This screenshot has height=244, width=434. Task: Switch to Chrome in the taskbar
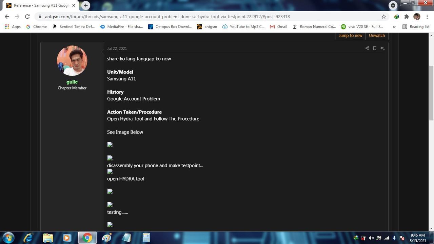coord(87,238)
